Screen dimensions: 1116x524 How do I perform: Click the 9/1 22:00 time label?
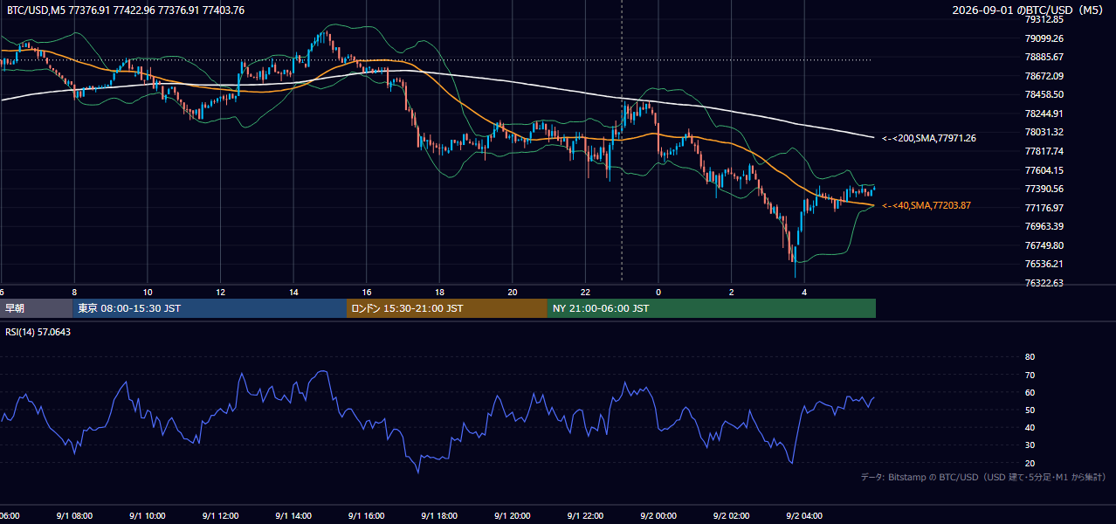(585, 516)
